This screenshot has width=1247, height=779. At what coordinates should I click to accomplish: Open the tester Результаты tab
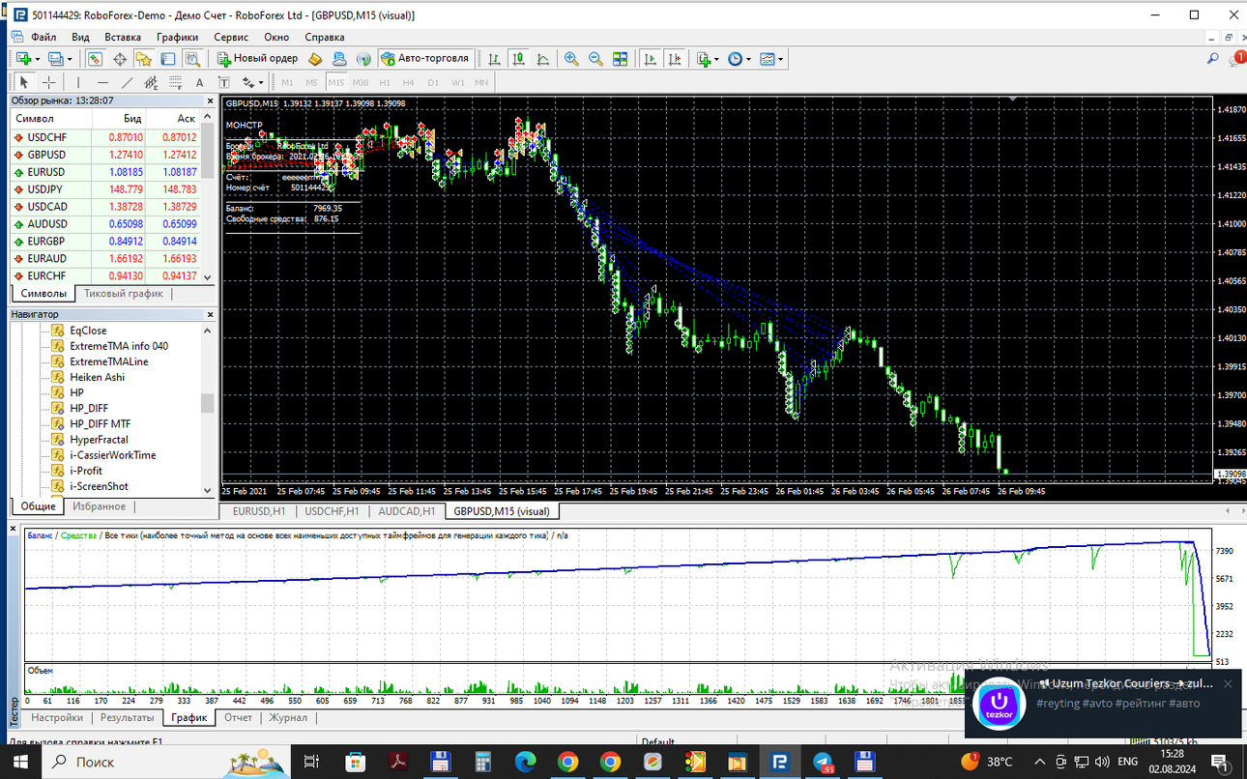point(128,718)
